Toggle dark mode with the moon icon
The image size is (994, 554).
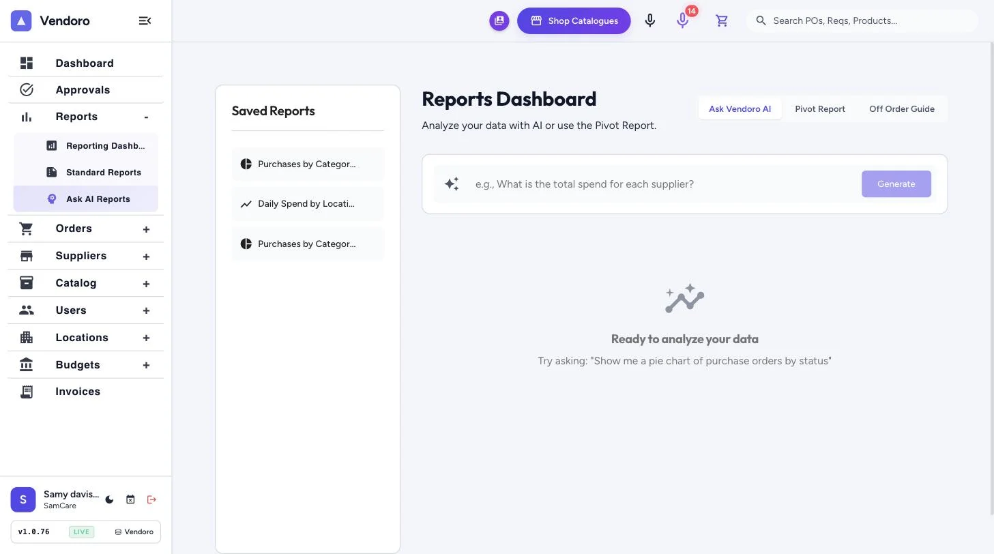pyautogui.click(x=109, y=499)
